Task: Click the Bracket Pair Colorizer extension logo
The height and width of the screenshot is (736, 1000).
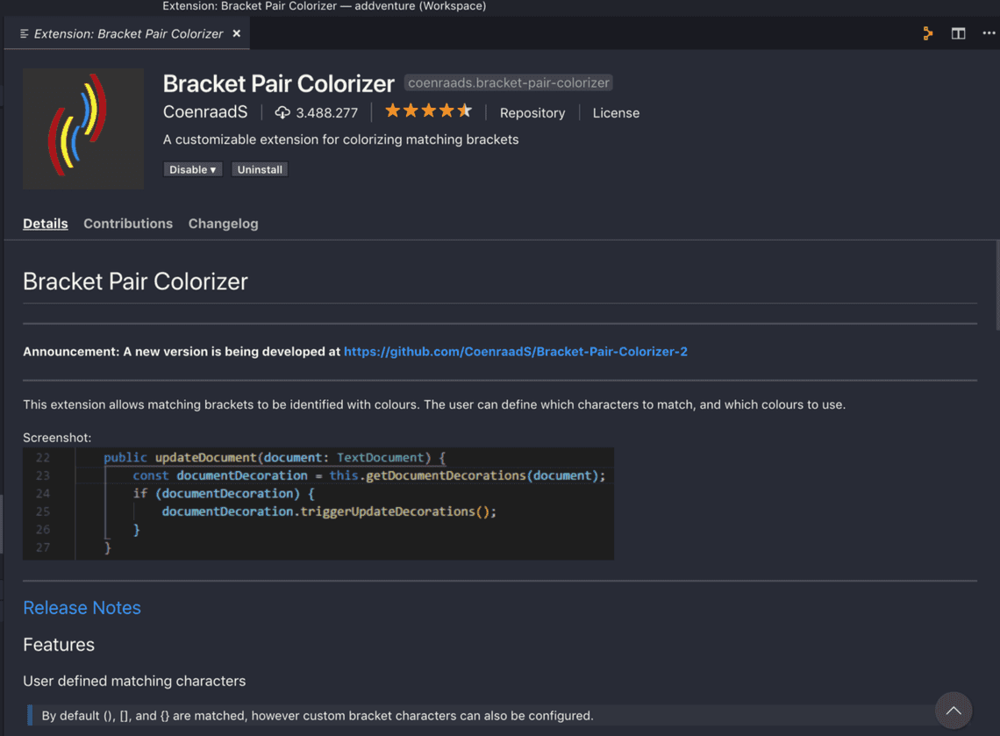Action: (83, 129)
